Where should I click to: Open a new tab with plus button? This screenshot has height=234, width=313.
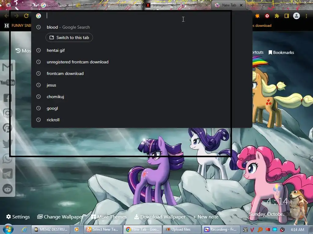[x=252, y=5]
